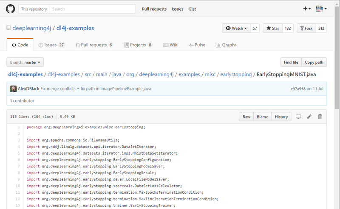340x209 pixels.
Task: Open Gist in top navigation
Action: tap(192, 9)
